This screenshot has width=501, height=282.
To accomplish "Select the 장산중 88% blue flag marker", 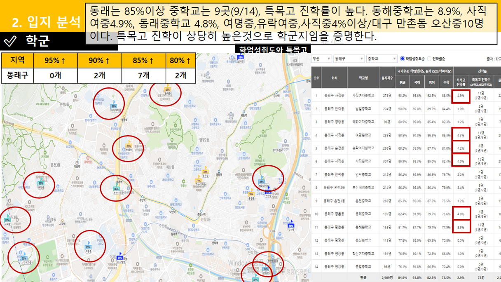I will (291, 226).
